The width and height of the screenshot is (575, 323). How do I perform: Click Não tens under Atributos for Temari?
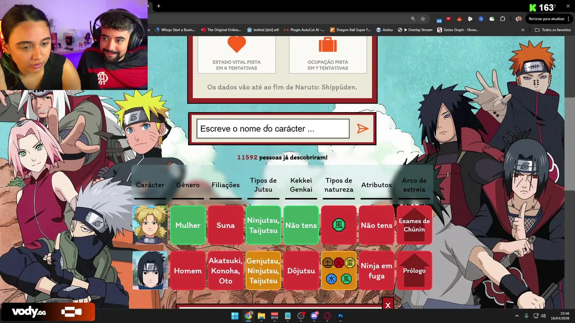point(376,225)
